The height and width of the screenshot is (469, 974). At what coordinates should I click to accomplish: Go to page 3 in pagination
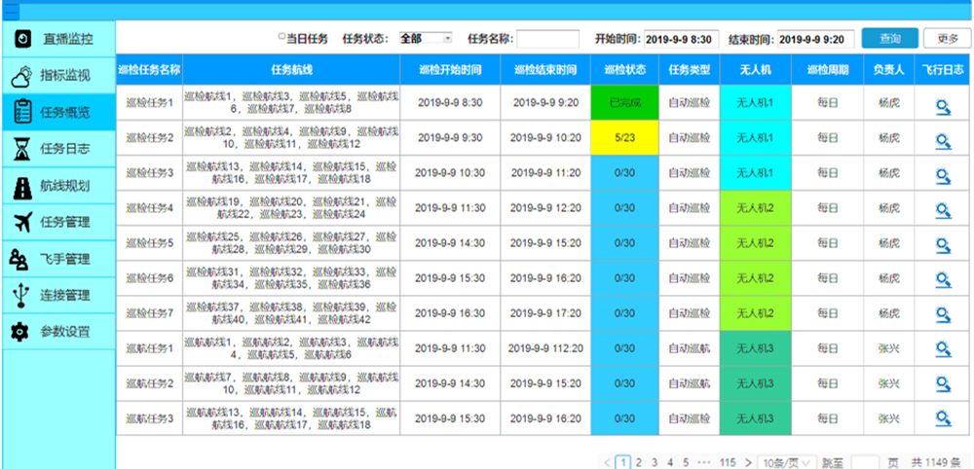coord(655,462)
